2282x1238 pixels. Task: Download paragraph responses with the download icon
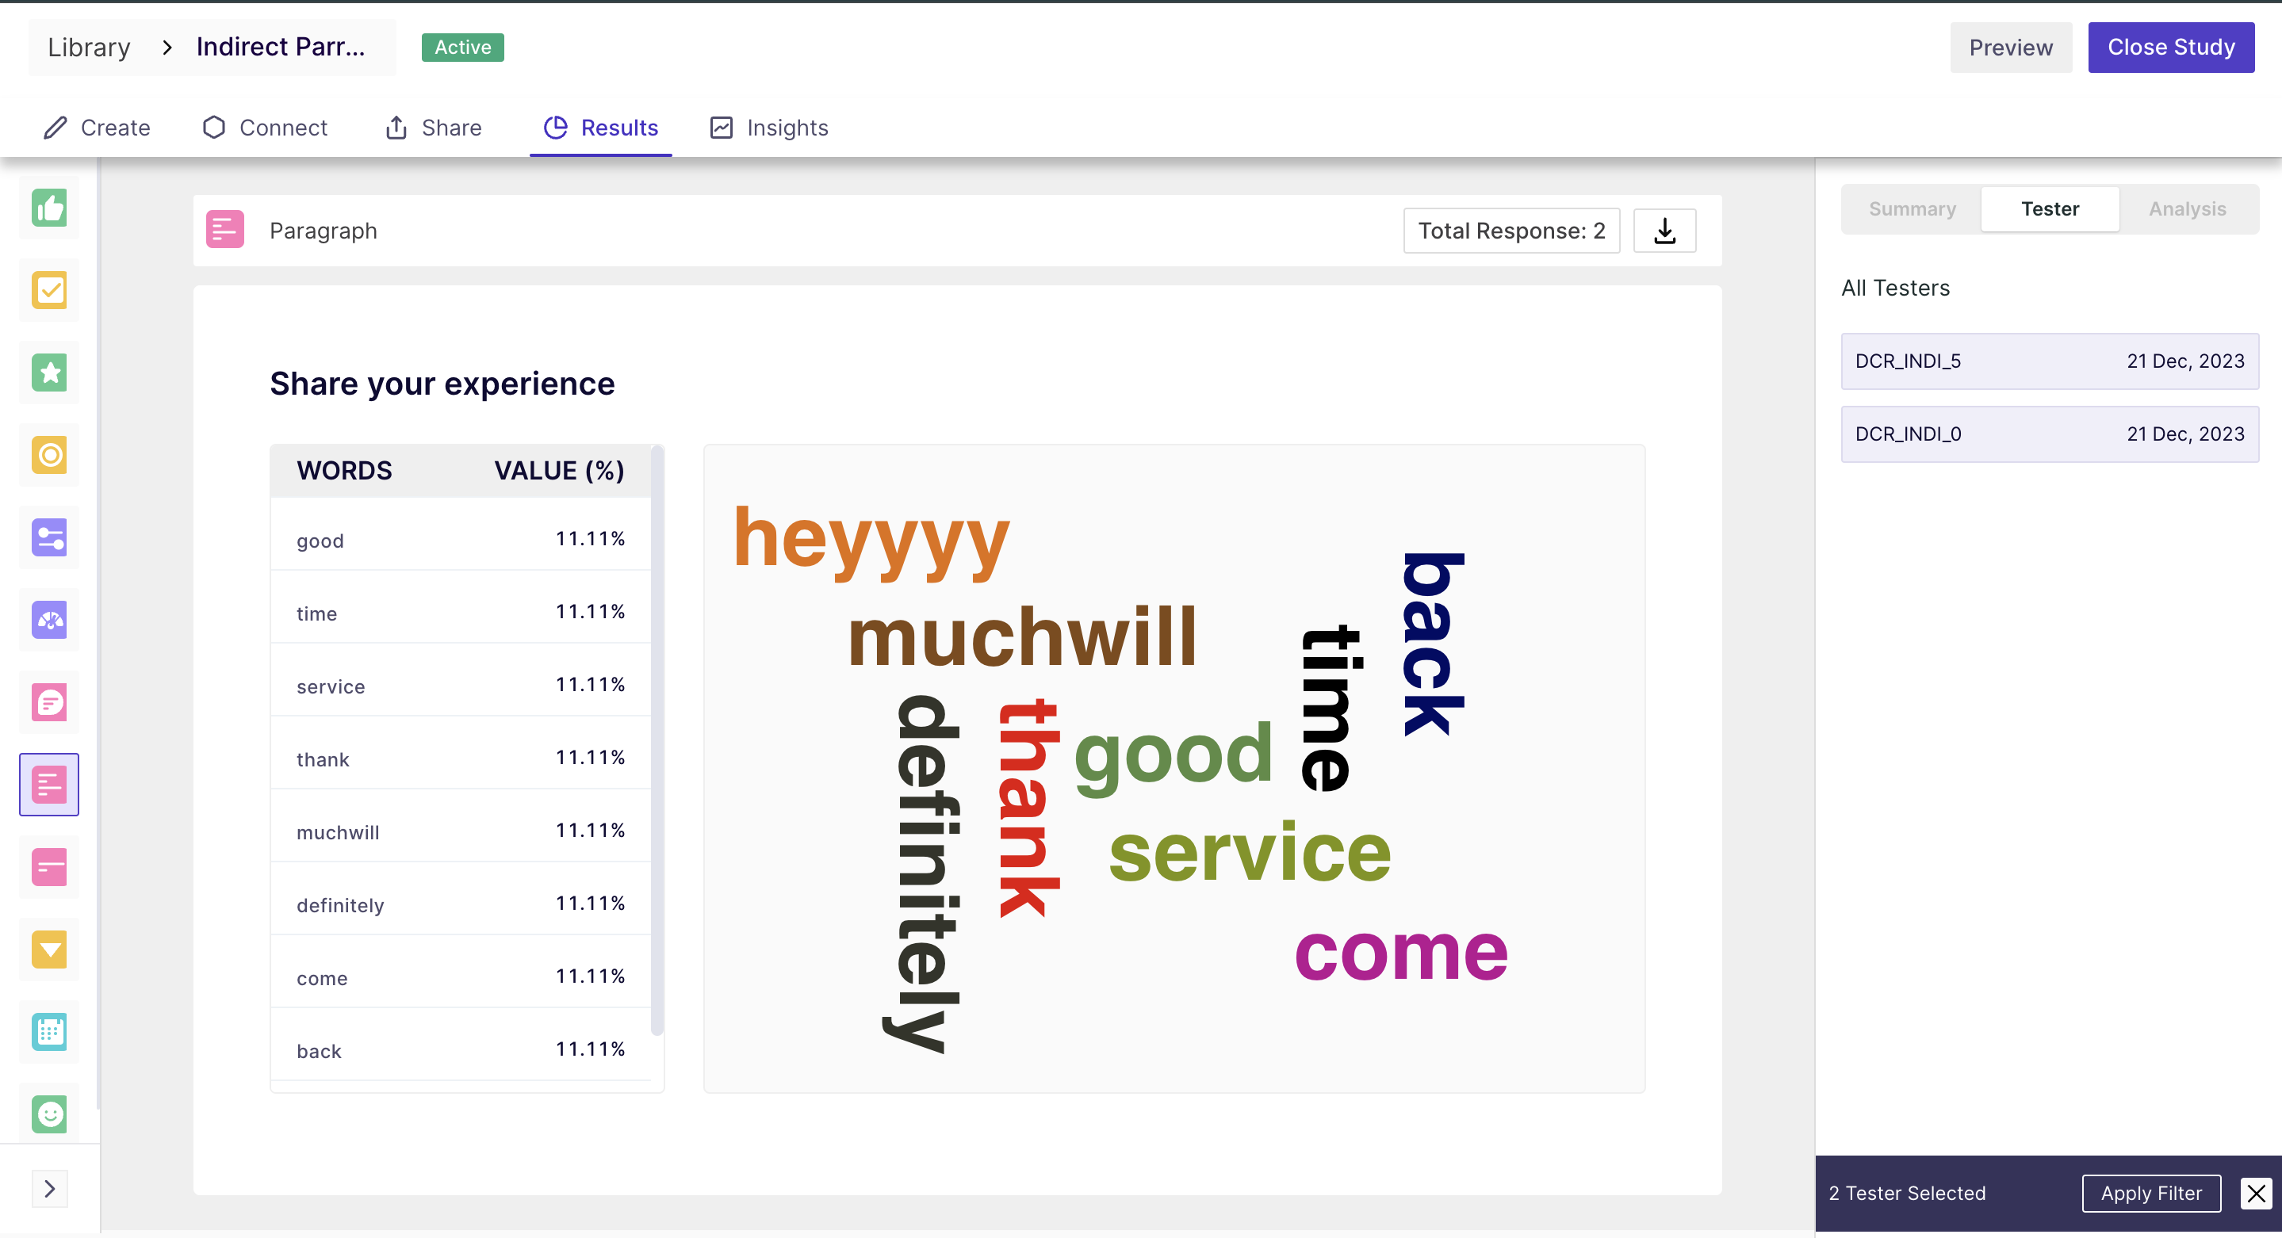[1664, 231]
